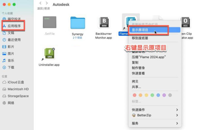Image resolution: width=197 pixels, height=130 pixels.
Task: Open the Synergy folder
Action: (78, 23)
